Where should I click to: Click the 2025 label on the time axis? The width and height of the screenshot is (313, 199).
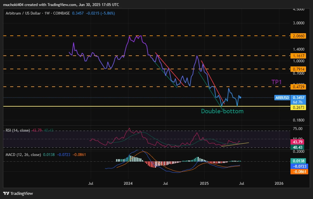coord(204,183)
